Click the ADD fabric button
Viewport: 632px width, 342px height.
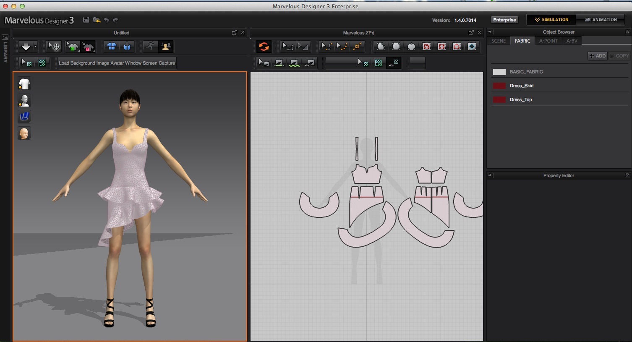point(598,56)
